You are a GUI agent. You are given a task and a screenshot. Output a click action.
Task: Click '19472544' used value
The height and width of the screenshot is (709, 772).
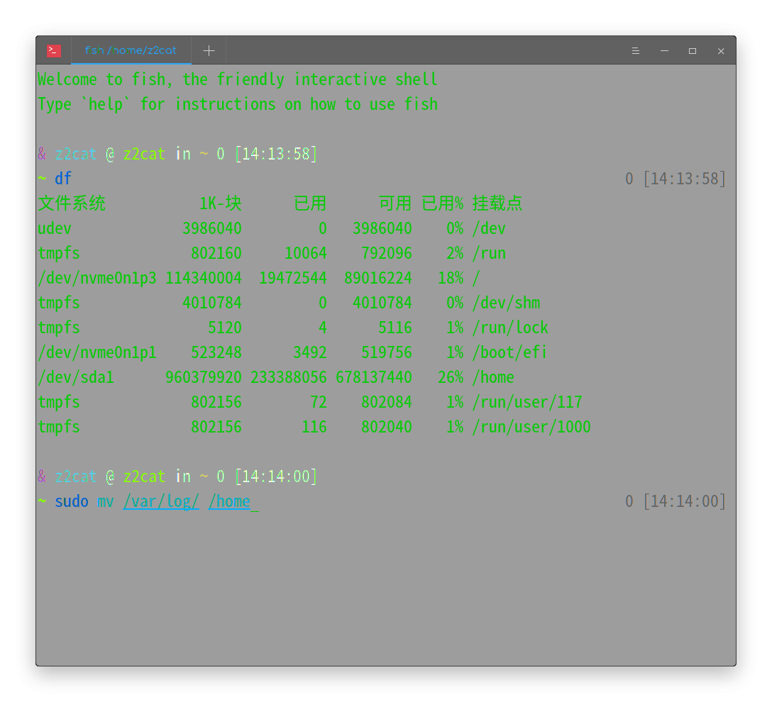[x=293, y=278]
